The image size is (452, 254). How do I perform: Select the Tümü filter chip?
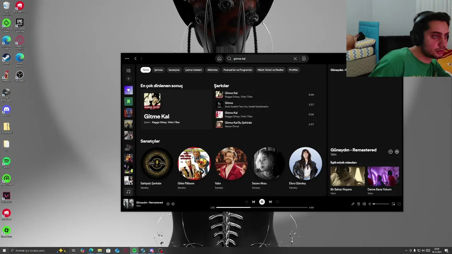pos(145,70)
